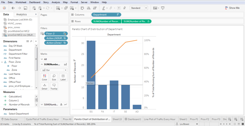The image size is (245, 126).
Task: Click the Floor: 2 filter pill
Action: (x=56, y=33)
